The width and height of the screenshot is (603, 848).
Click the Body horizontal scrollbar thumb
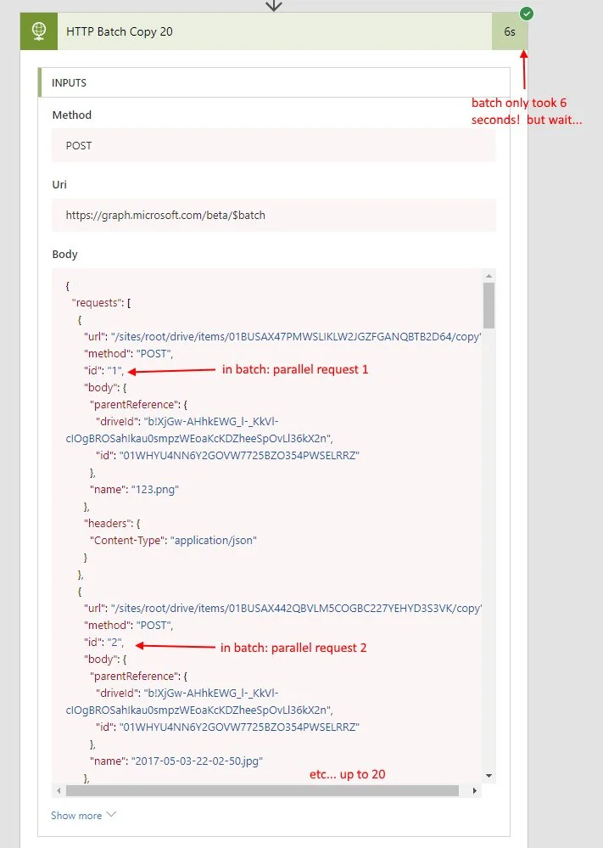pyautogui.click(x=261, y=790)
